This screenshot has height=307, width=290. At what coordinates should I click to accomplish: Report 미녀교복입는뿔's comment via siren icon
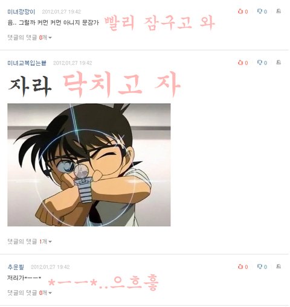279,62
